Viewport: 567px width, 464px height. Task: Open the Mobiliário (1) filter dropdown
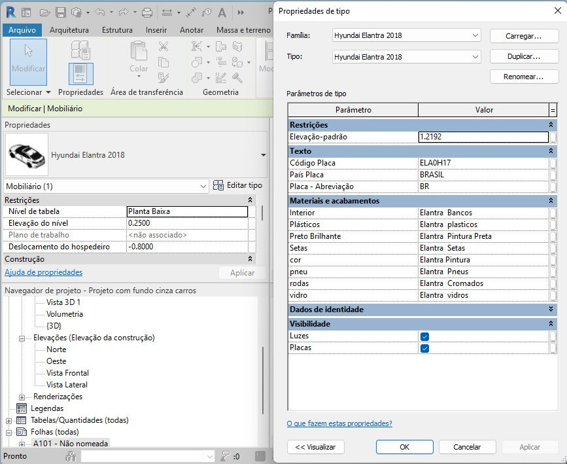pyautogui.click(x=106, y=187)
